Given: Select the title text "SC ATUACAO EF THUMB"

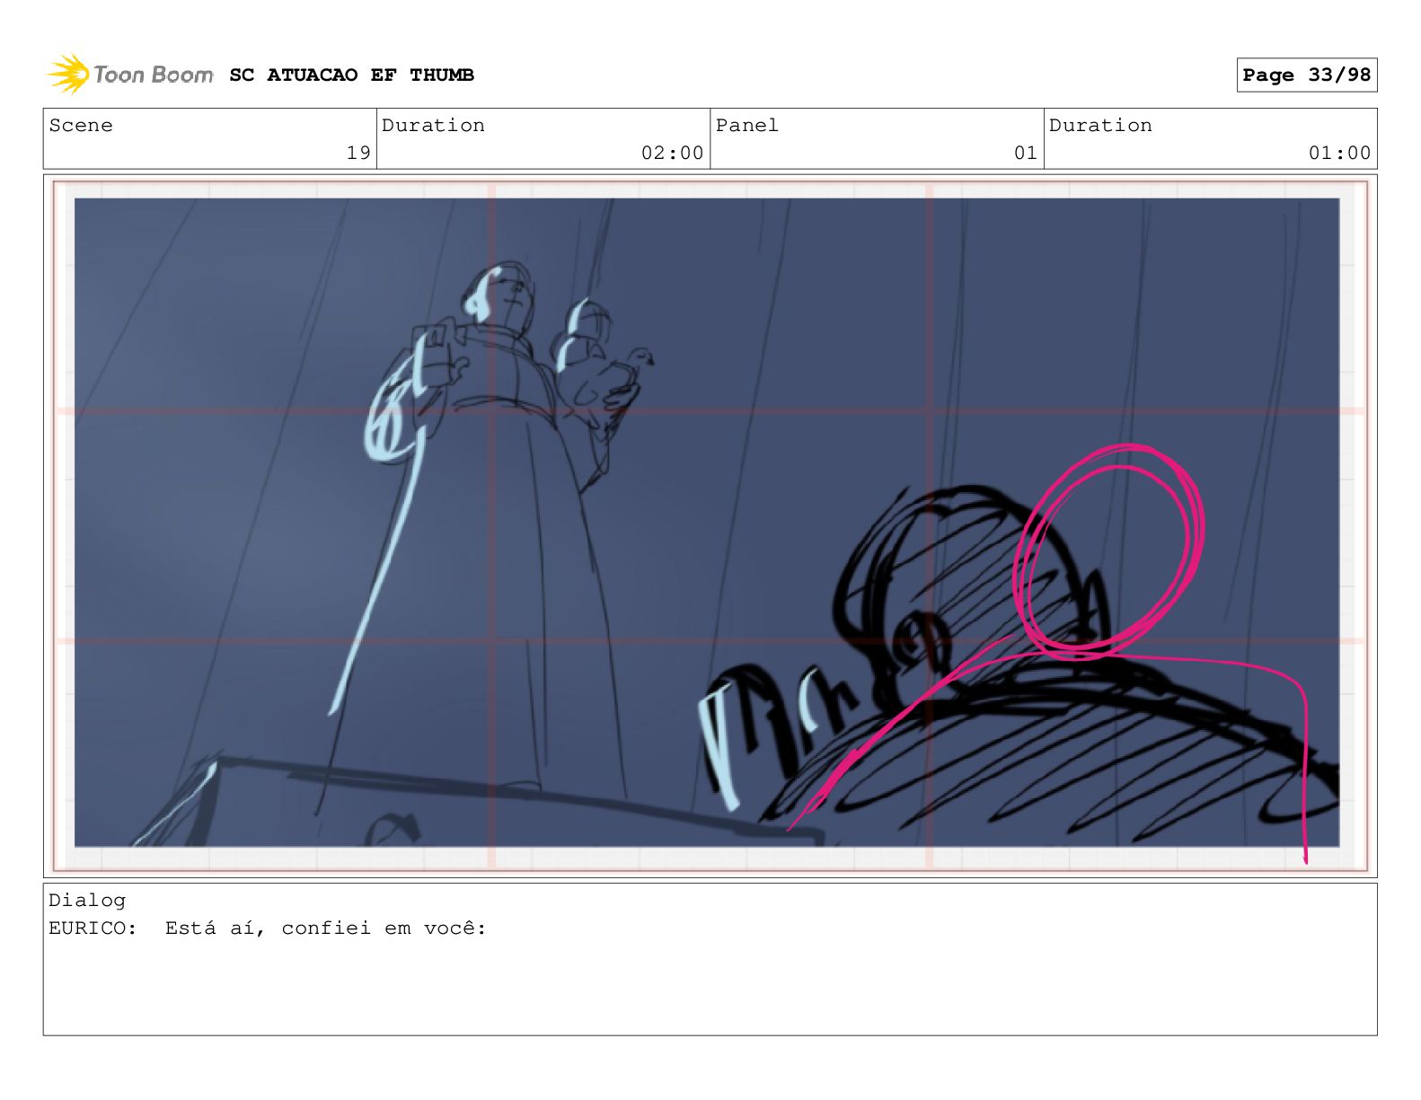Looking at the screenshot, I should 351,75.
